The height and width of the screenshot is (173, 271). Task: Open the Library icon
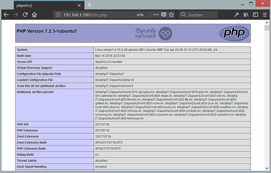tap(246, 15)
